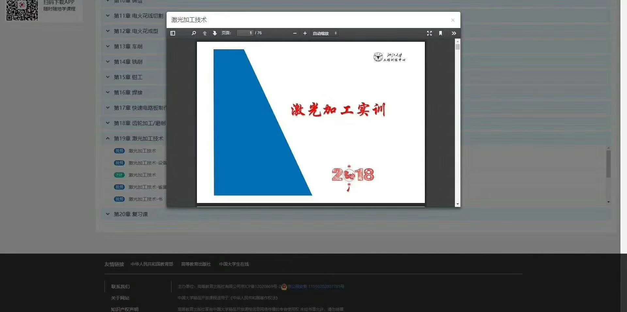This screenshot has width=627, height=312.
Task: Click the bookmark current view icon
Action: [x=441, y=33]
